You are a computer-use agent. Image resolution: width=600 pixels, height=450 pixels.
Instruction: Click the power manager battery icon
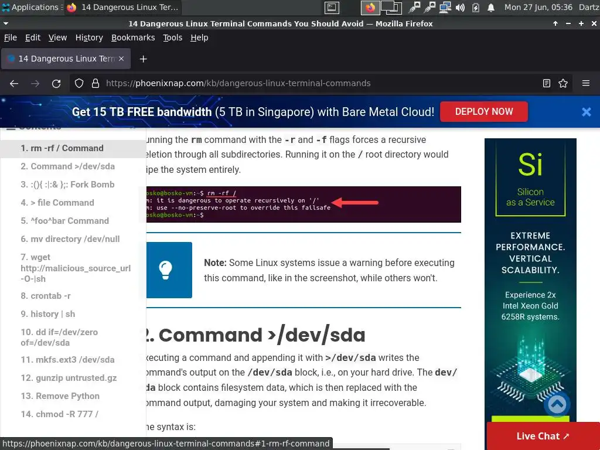(476, 7)
